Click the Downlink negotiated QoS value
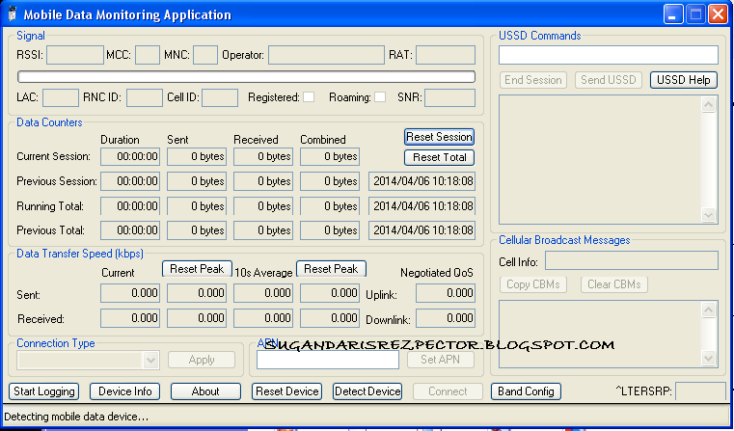This screenshot has width=734, height=431. click(446, 318)
